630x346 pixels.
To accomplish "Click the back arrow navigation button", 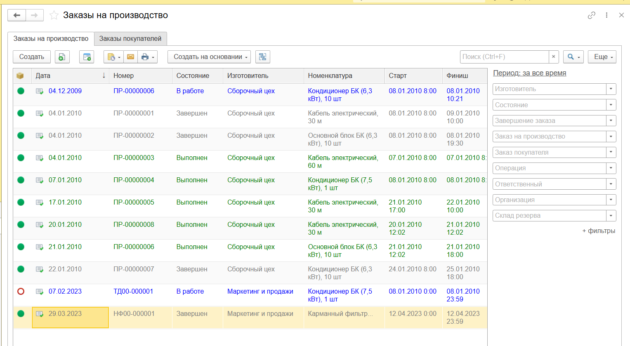I will (17, 15).
